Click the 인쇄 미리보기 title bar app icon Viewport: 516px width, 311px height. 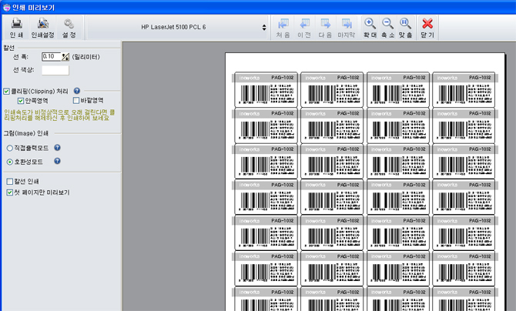[x=6, y=7]
